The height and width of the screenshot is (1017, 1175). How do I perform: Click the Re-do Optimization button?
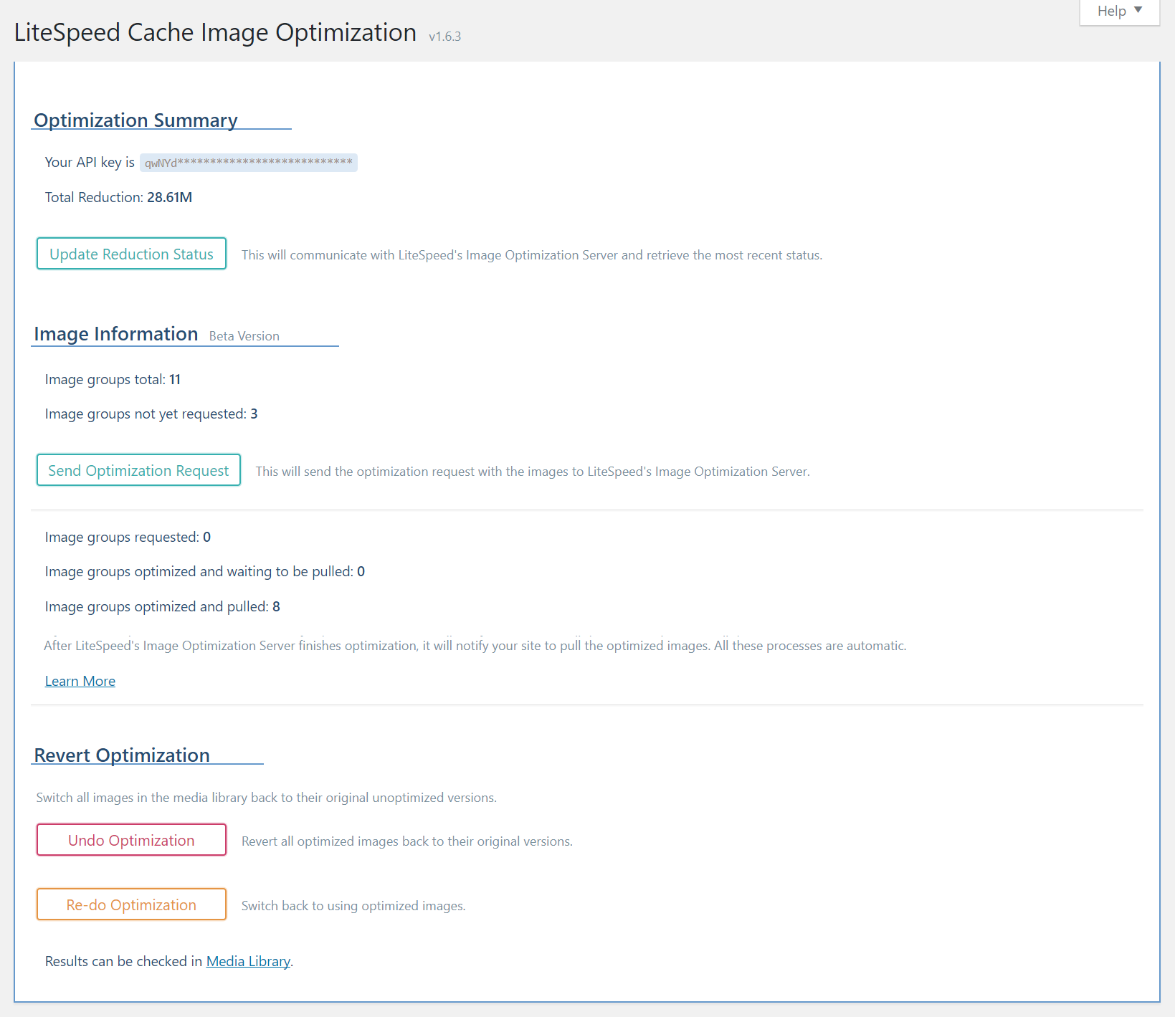[131, 904]
